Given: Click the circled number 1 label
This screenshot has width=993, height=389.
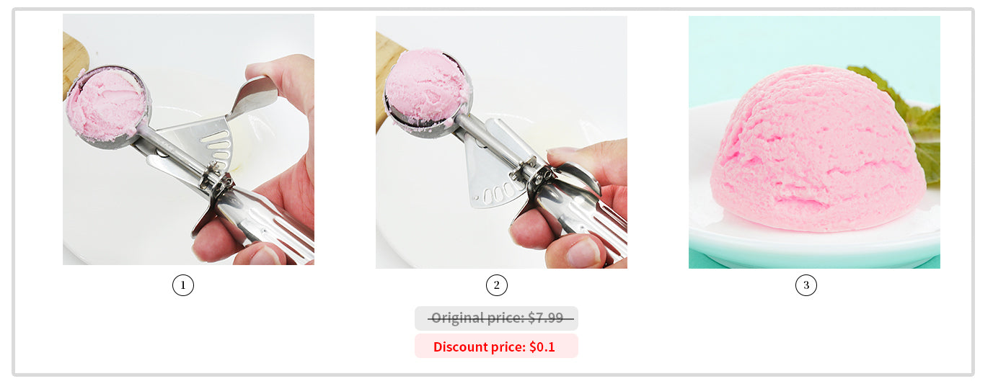Looking at the screenshot, I should [x=183, y=286].
